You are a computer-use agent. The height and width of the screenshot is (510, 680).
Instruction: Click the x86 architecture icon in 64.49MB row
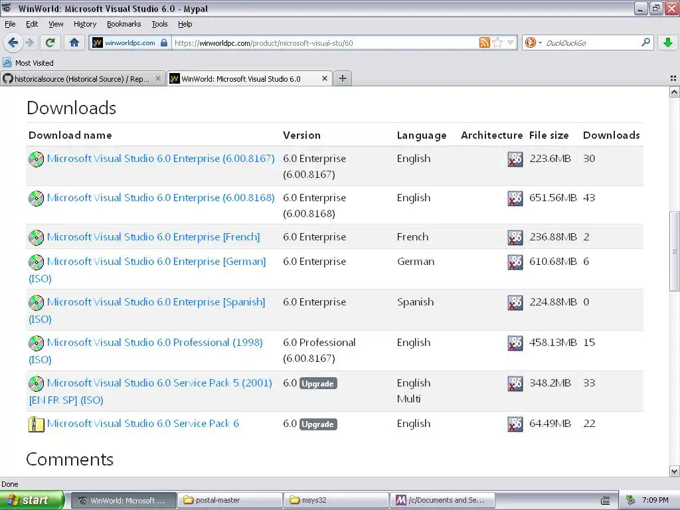pos(515,424)
